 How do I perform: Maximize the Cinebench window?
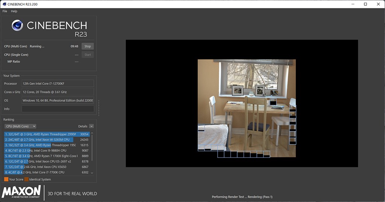click(x=365, y=4)
